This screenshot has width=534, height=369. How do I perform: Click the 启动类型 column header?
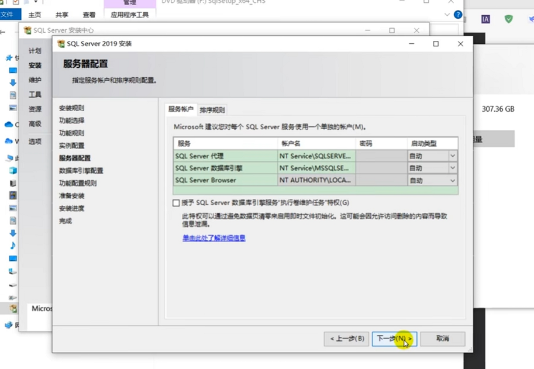pyautogui.click(x=432, y=143)
